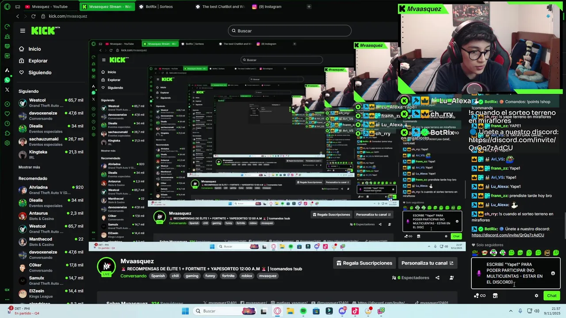Open Windows Start menu
Screen dimensions: 566x318
[185, 311]
